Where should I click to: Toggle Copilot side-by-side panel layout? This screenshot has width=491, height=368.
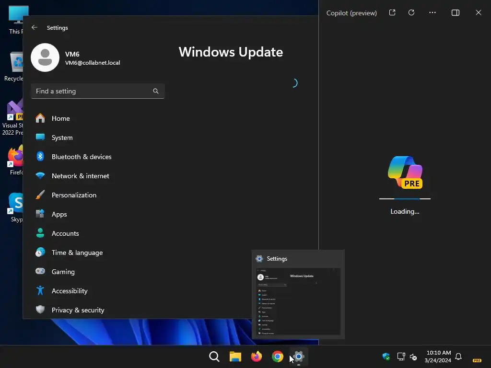tap(456, 12)
